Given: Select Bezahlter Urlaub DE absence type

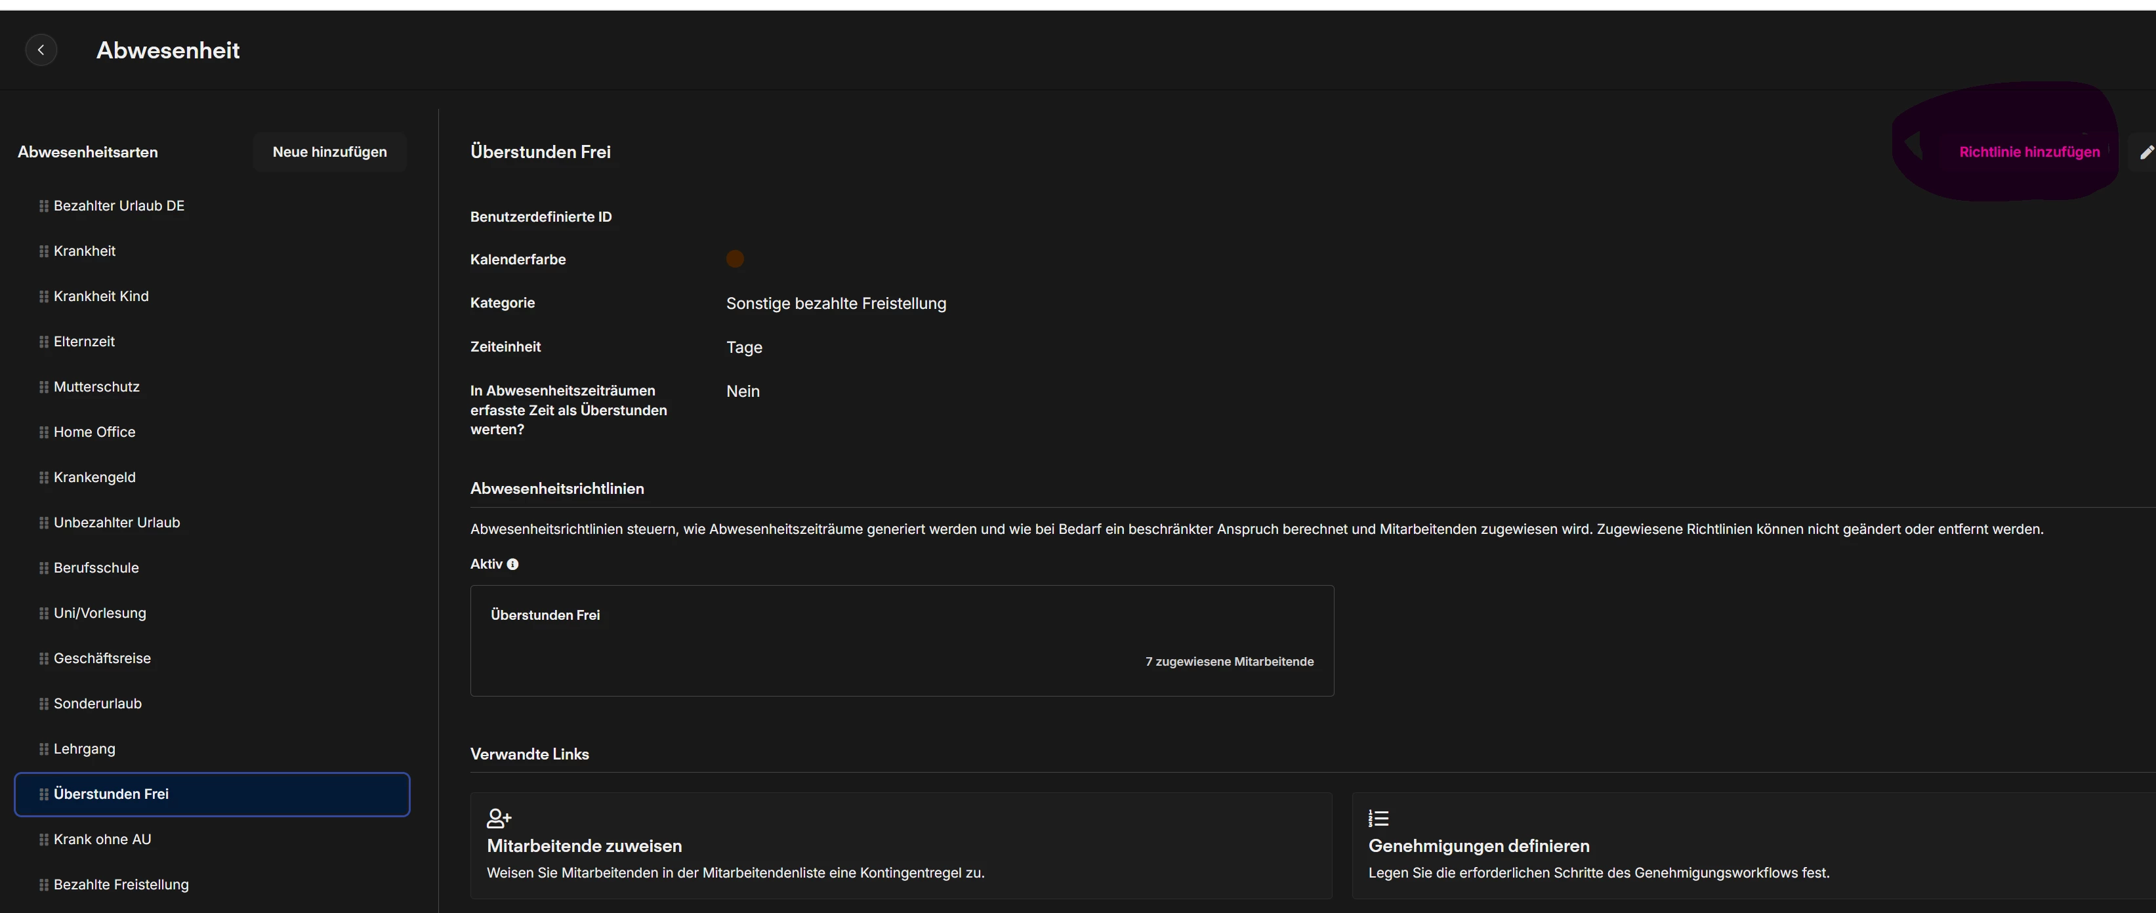Looking at the screenshot, I should (119, 206).
